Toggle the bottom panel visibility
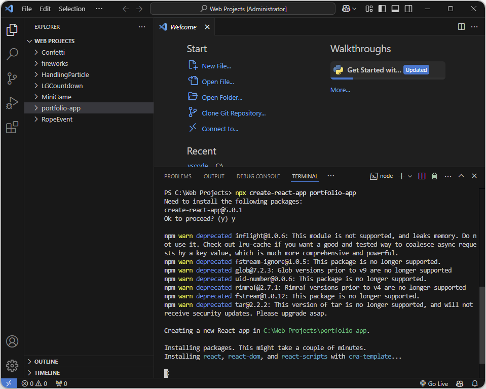This screenshot has width=486, height=389. tap(395, 9)
